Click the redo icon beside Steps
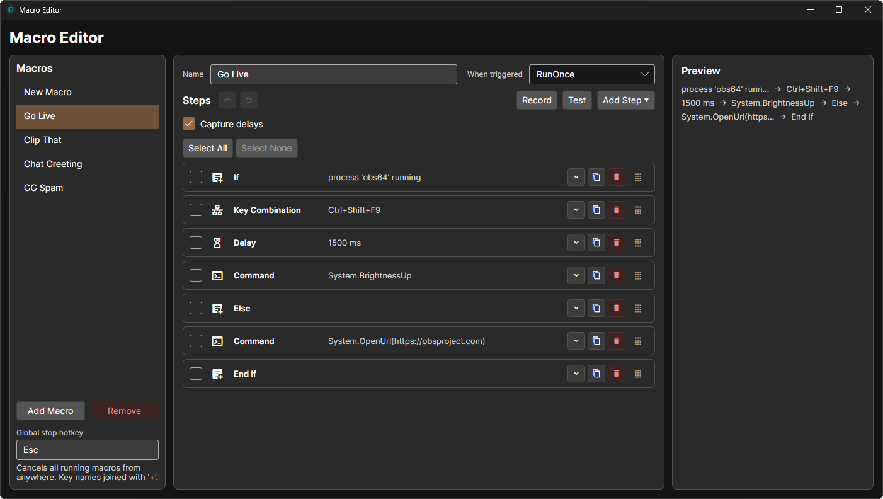This screenshot has width=883, height=499. tap(249, 100)
